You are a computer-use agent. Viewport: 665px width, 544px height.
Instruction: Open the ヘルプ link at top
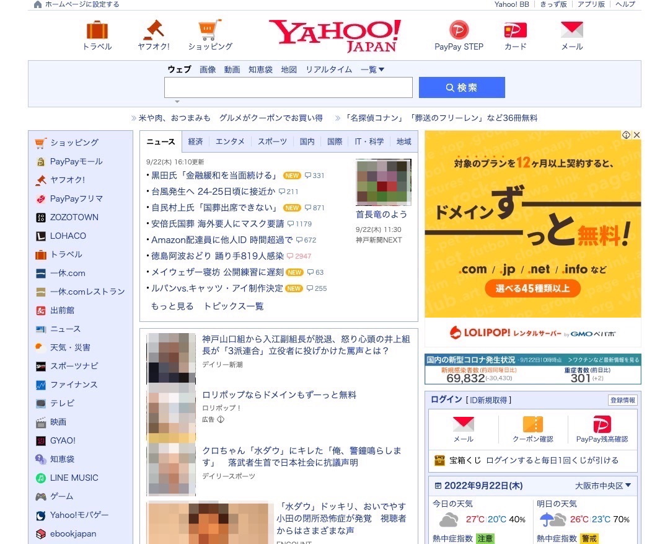click(625, 4)
